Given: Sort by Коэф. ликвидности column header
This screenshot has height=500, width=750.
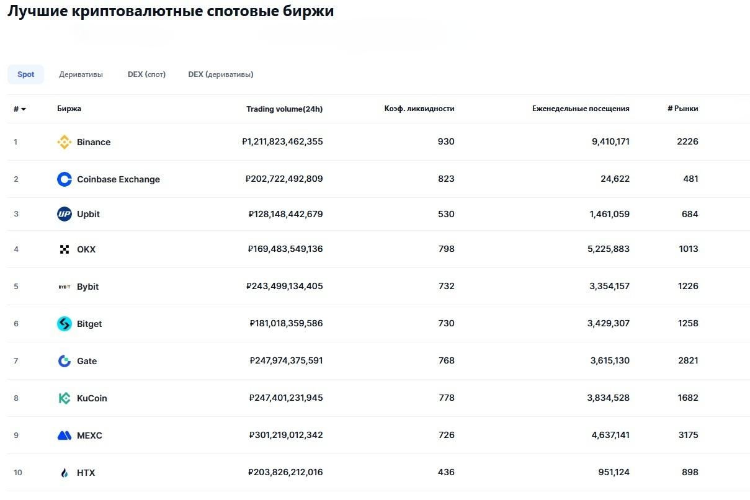Looking at the screenshot, I should tap(419, 109).
